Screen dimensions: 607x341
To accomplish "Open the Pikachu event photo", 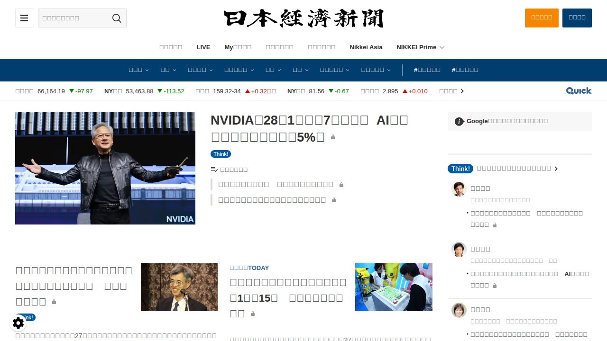I will tap(394, 287).
